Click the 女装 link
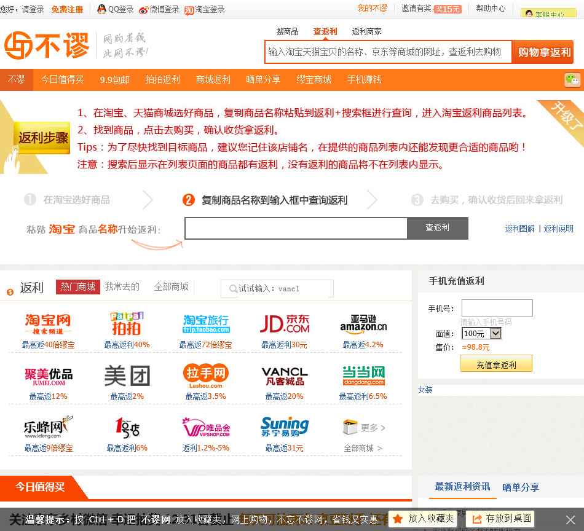 click(425, 390)
